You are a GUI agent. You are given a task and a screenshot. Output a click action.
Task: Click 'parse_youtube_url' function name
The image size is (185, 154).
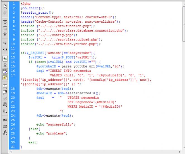(x=78, y=66)
